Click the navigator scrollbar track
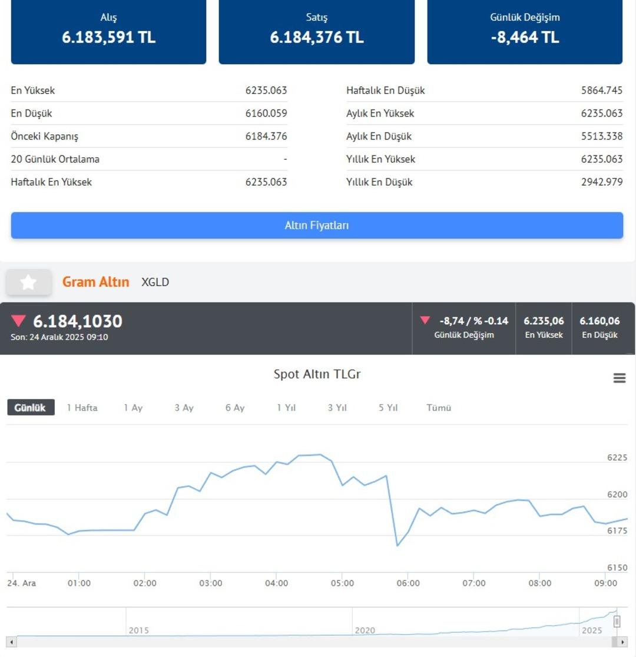 pos(294,642)
